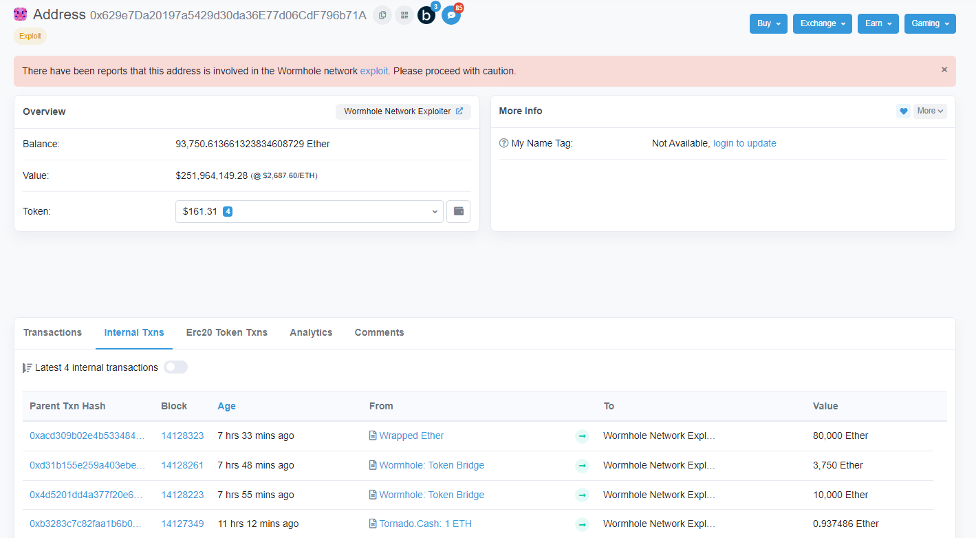
Task: Click the address identicon avatar
Action: (20, 14)
